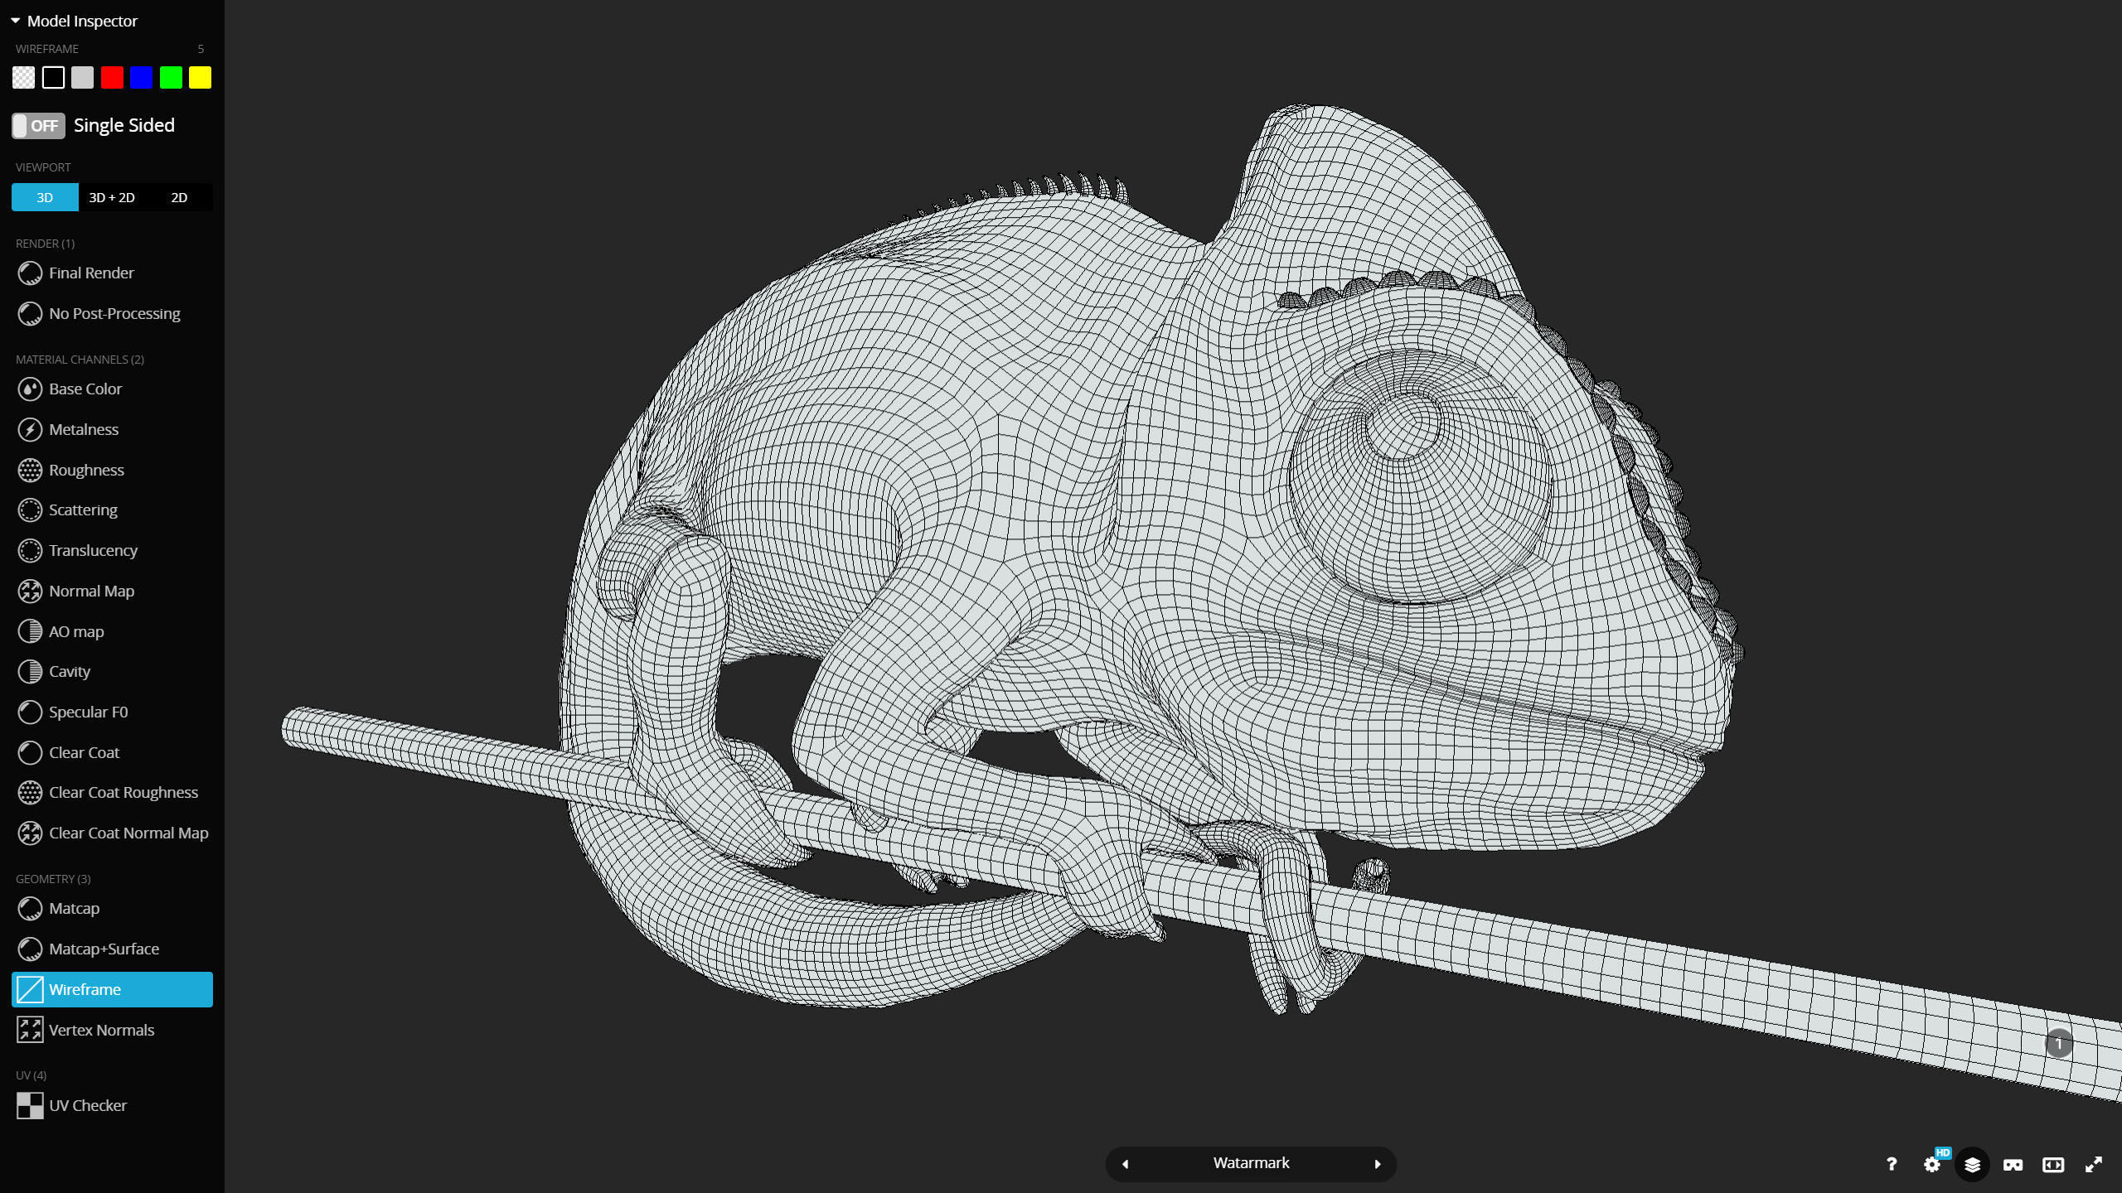This screenshot has width=2122, height=1193.
Task: Open the help question mark
Action: [1892, 1165]
